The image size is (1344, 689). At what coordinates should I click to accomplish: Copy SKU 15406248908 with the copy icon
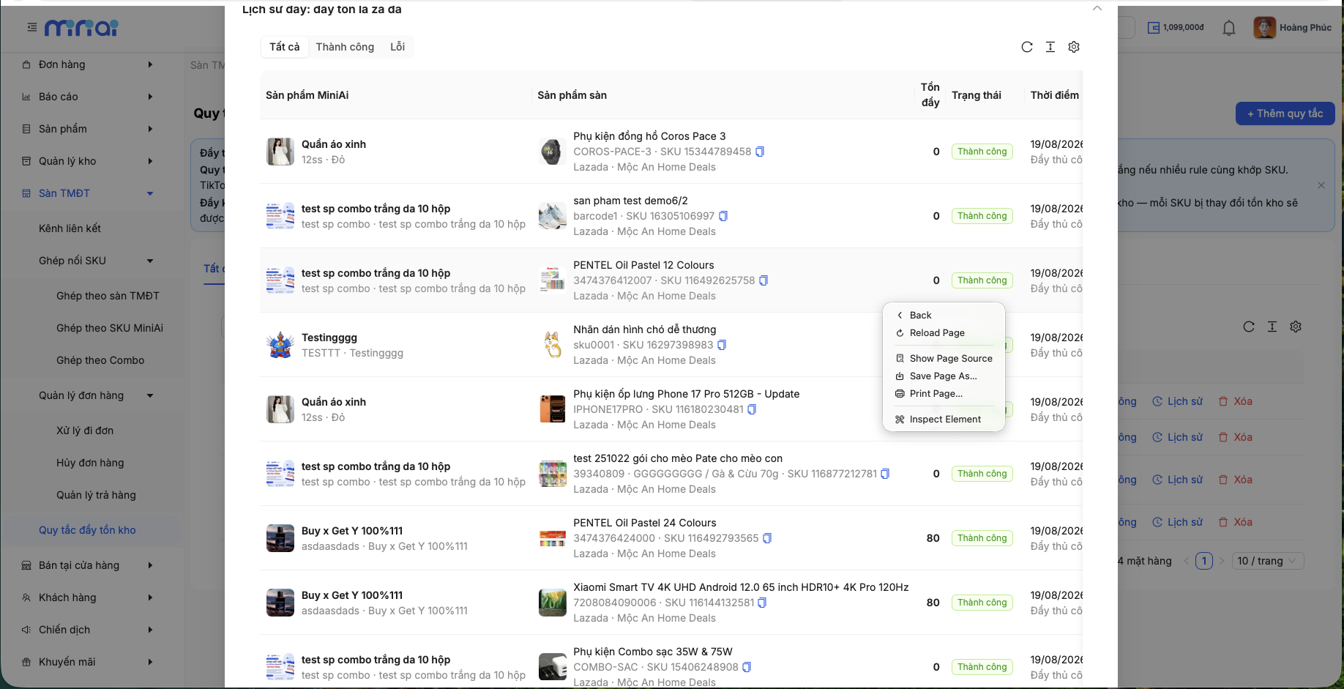coord(747,667)
